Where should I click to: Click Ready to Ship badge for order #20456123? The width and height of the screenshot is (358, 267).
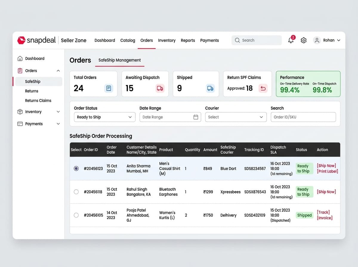tap(304, 168)
